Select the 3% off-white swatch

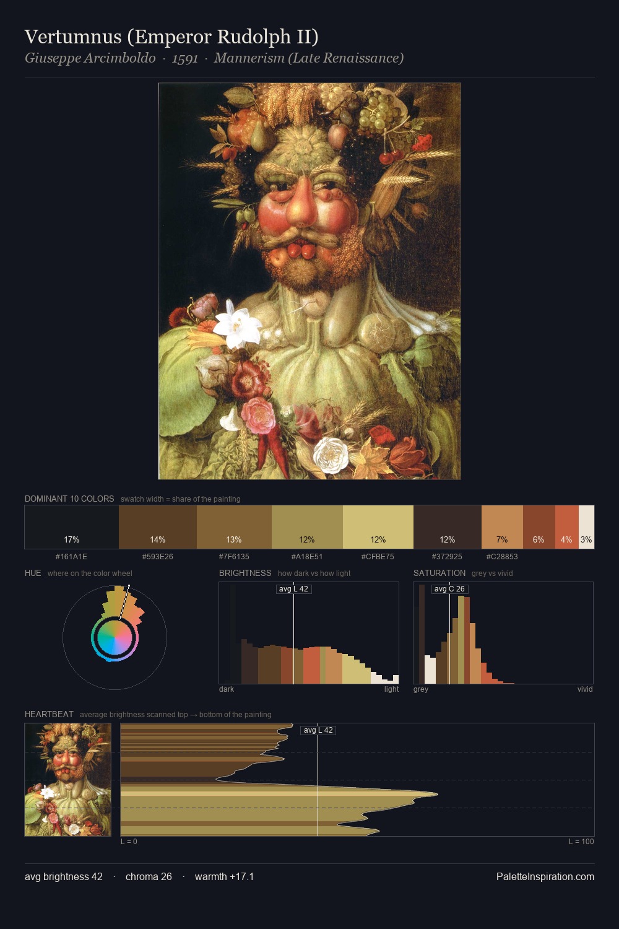click(x=586, y=527)
